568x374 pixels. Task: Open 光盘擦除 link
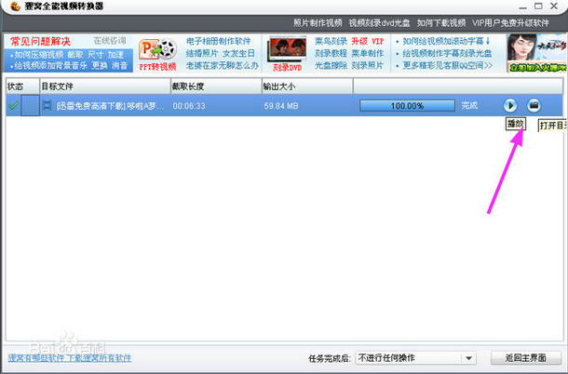tap(331, 65)
